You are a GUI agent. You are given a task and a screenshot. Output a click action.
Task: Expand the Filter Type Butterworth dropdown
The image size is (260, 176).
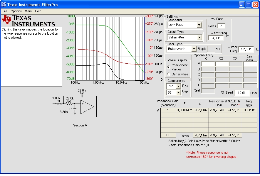(194, 49)
